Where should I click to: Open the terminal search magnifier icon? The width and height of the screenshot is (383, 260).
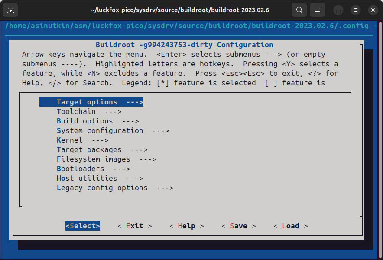299,10
